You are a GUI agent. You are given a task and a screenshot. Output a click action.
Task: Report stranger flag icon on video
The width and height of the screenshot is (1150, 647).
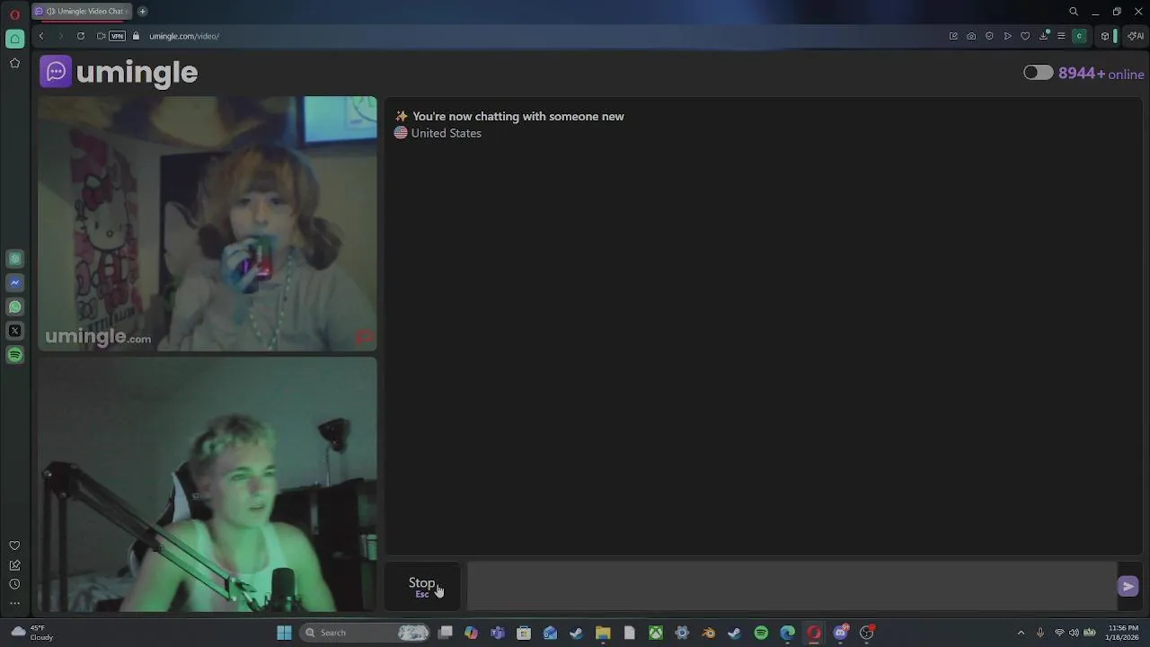click(364, 338)
